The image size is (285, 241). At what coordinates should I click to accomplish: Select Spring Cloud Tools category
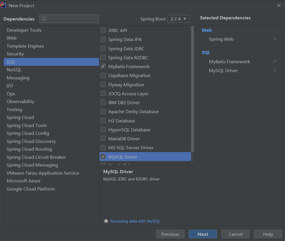[51, 125]
